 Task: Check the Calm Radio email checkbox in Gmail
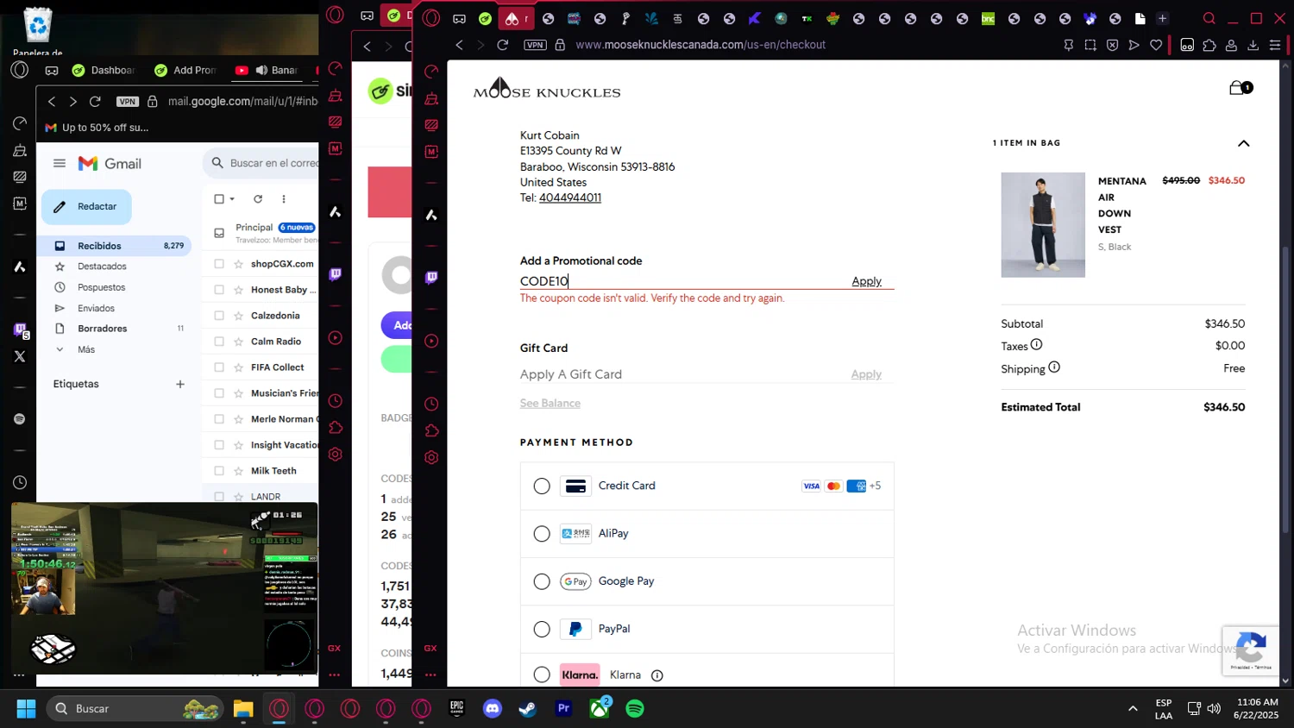point(219,342)
